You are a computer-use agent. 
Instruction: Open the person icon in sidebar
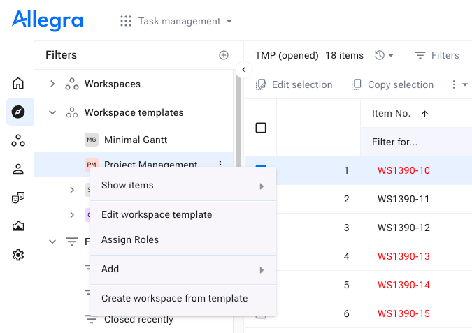[18, 169]
